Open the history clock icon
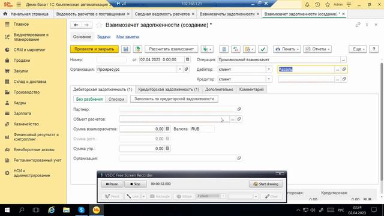The width and height of the screenshot is (384, 216). coord(317,4)
